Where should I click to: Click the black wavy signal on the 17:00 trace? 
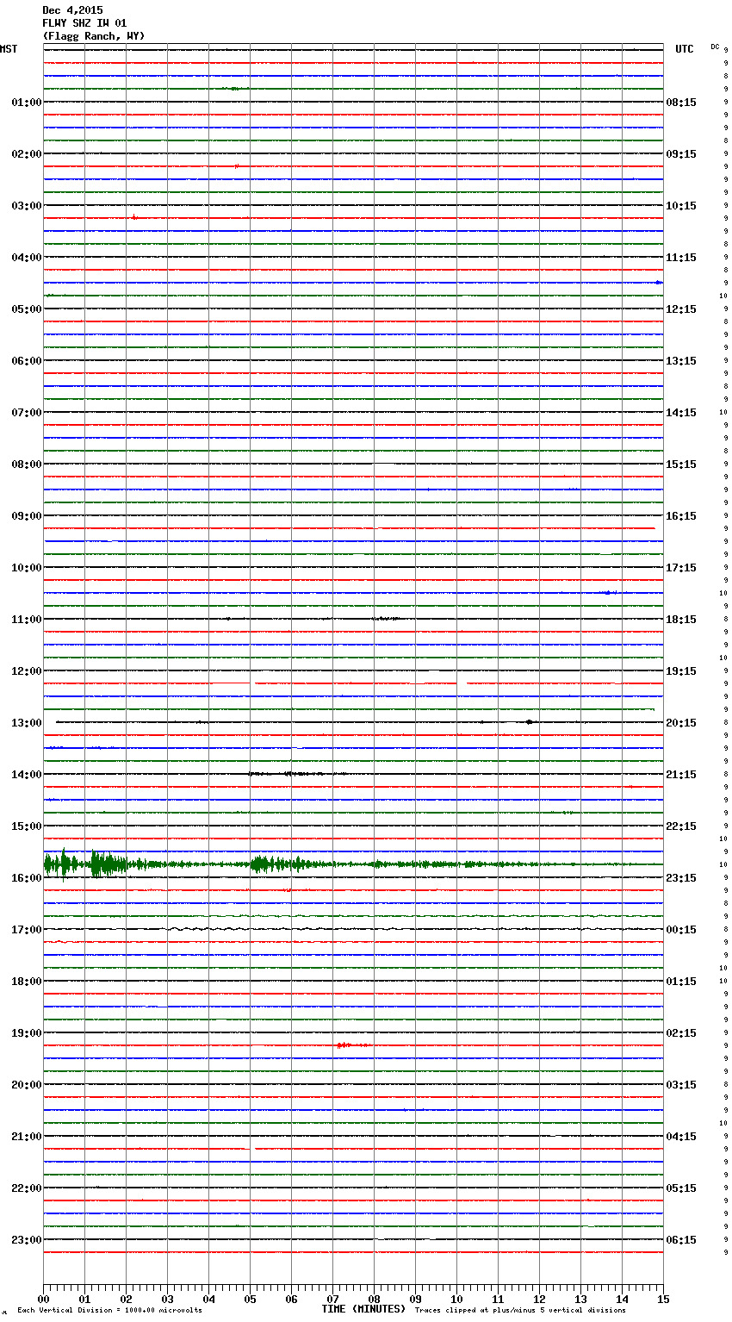[207, 929]
